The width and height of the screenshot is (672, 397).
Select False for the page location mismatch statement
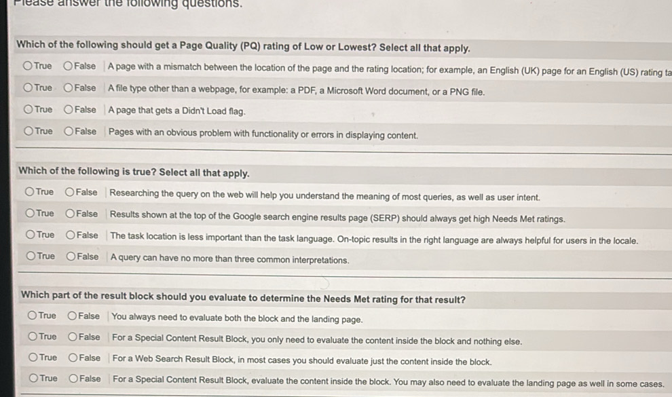point(67,66)
